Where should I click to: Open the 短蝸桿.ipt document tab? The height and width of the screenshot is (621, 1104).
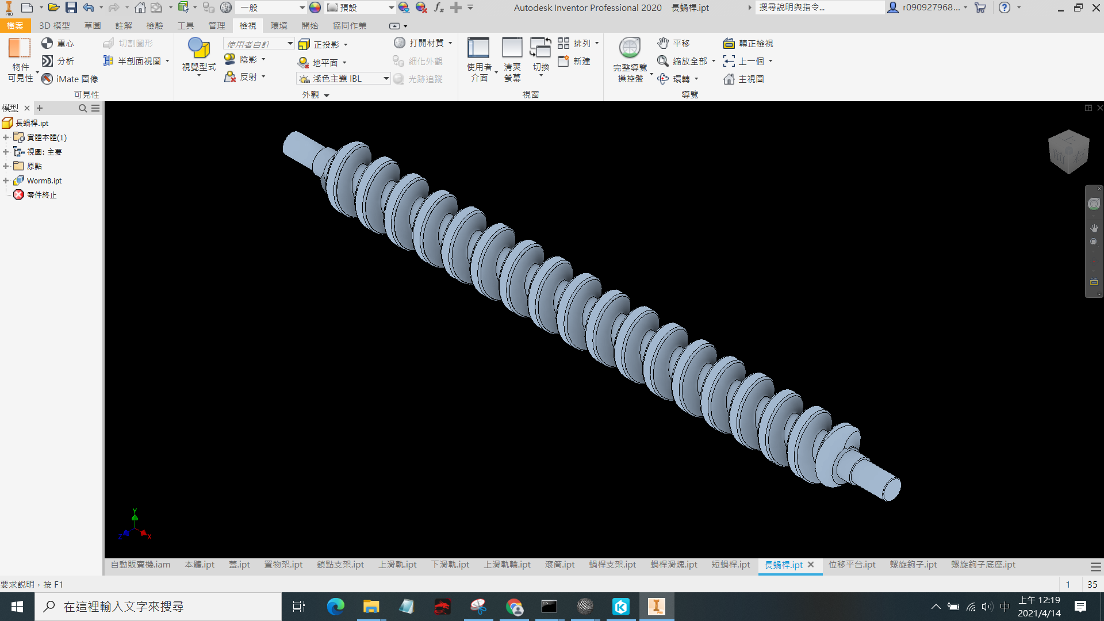730,565
